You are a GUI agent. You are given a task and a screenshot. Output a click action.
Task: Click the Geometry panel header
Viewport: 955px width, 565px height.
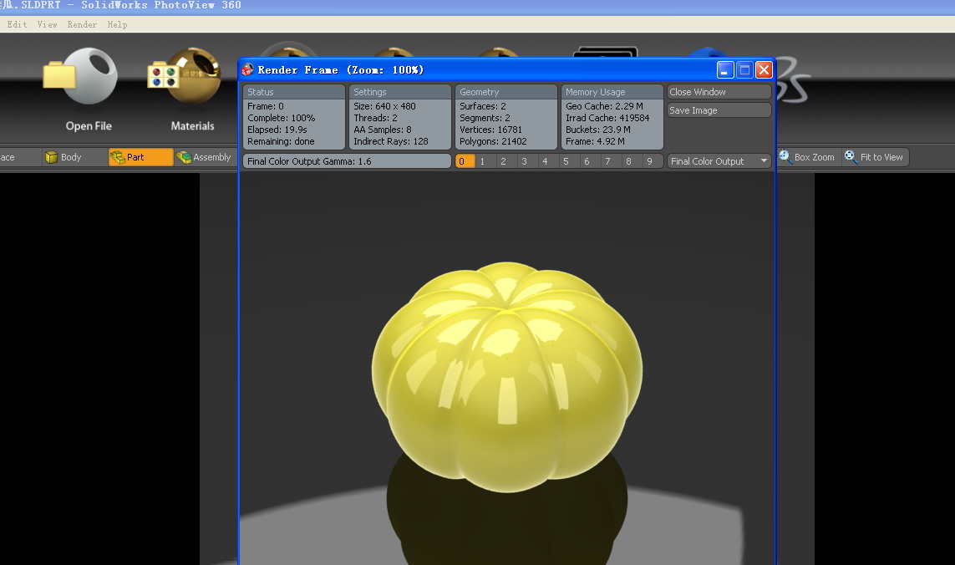(x=506, y=92)
